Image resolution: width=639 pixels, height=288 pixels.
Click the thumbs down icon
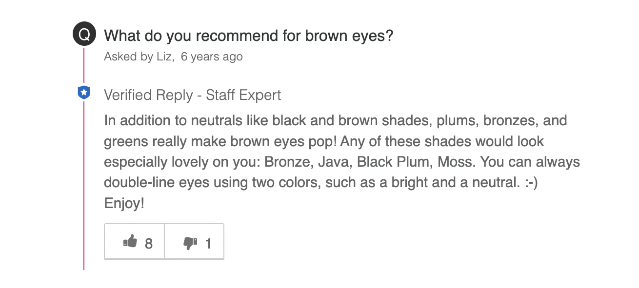[190, 242]
